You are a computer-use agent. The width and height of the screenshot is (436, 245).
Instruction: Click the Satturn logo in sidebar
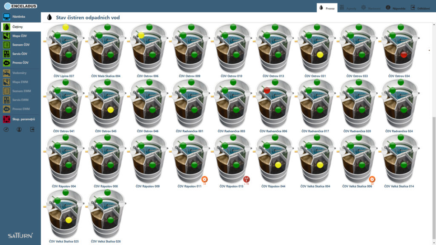pyautogui.click(x=20, y=236)
